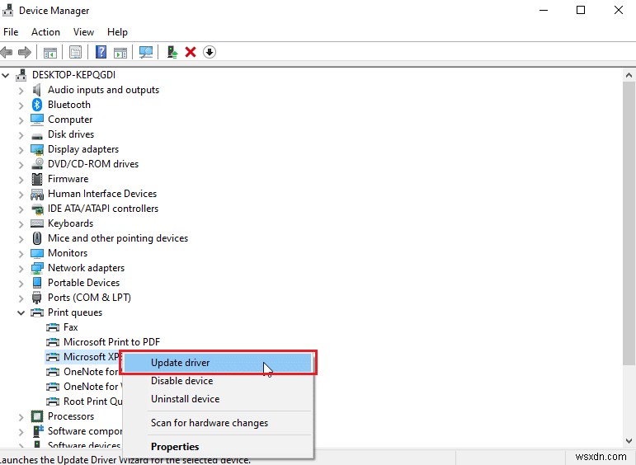Screen dimensions: 636x465
Task: Click the Forward arrow toolbar icon
Action: (x=25, y=52)
